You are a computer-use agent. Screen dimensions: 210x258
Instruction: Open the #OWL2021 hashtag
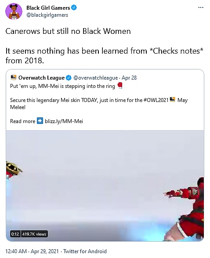pyautogui.click(x=156, y=100)
